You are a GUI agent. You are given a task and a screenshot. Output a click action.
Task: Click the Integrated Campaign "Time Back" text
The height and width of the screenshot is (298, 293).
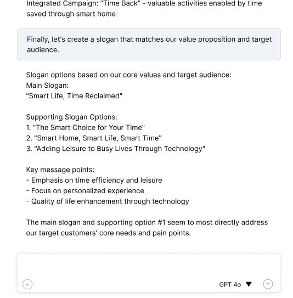(144, 3)
